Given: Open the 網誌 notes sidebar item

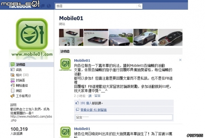Looking at the screenshot, I should point(16,91).
